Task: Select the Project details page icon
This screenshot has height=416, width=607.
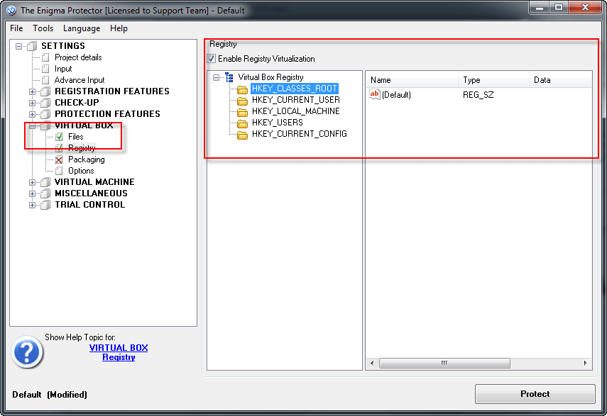Action: point(45,57)
